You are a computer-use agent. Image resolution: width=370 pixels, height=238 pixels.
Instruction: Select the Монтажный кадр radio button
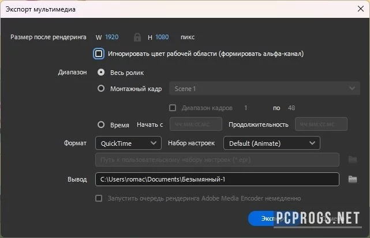pyautogui.click(x=101, y=88)
